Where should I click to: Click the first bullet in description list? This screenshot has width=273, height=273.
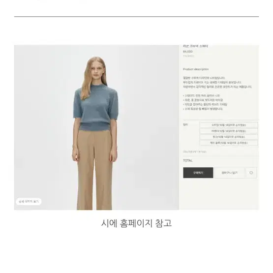pos(202,95)
